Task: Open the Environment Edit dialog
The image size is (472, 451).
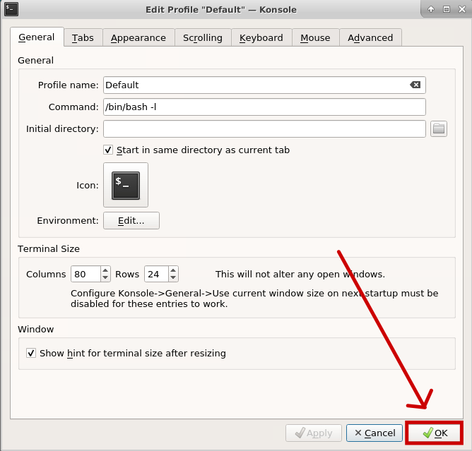Action: pyautogui.click(x=131, y=220)
